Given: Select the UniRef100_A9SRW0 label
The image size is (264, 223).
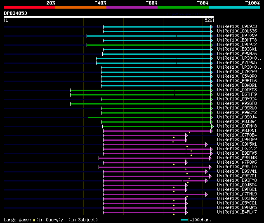Looking at the screenshot, I should pyautogui.click(x=237, y=108).
